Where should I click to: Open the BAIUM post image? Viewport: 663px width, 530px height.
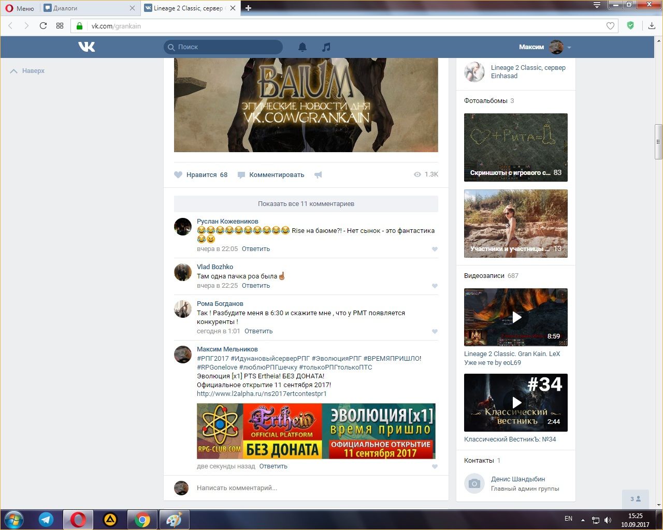point(306,105)
